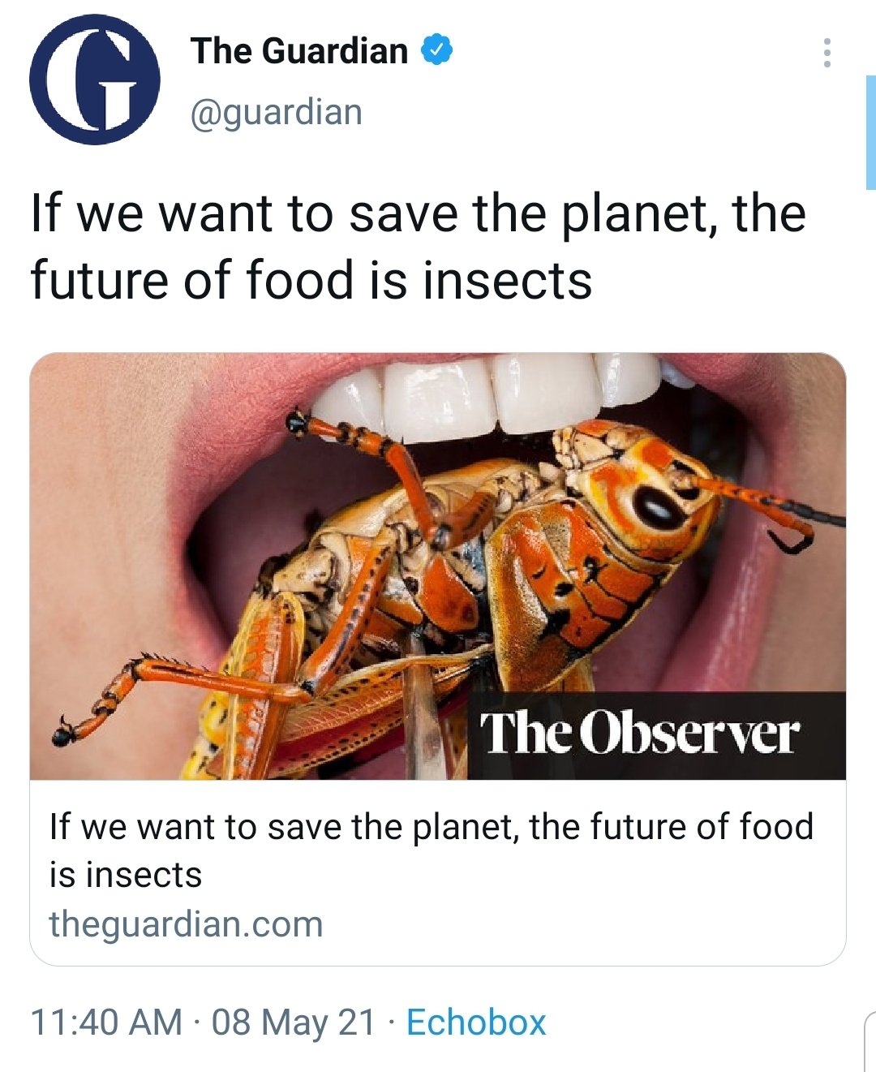This screenshot has width=876, height=1072.
Task: Select the @guardian handle
Action: click(x=276, y=112)
